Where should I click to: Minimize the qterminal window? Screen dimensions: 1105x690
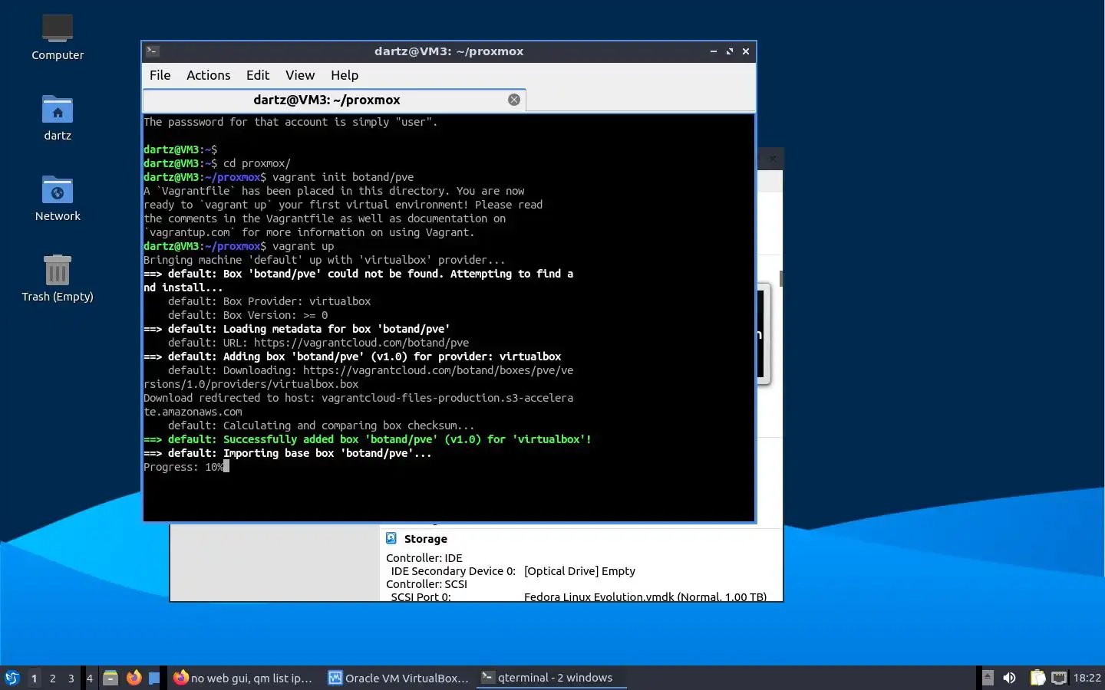coord(714,51)
